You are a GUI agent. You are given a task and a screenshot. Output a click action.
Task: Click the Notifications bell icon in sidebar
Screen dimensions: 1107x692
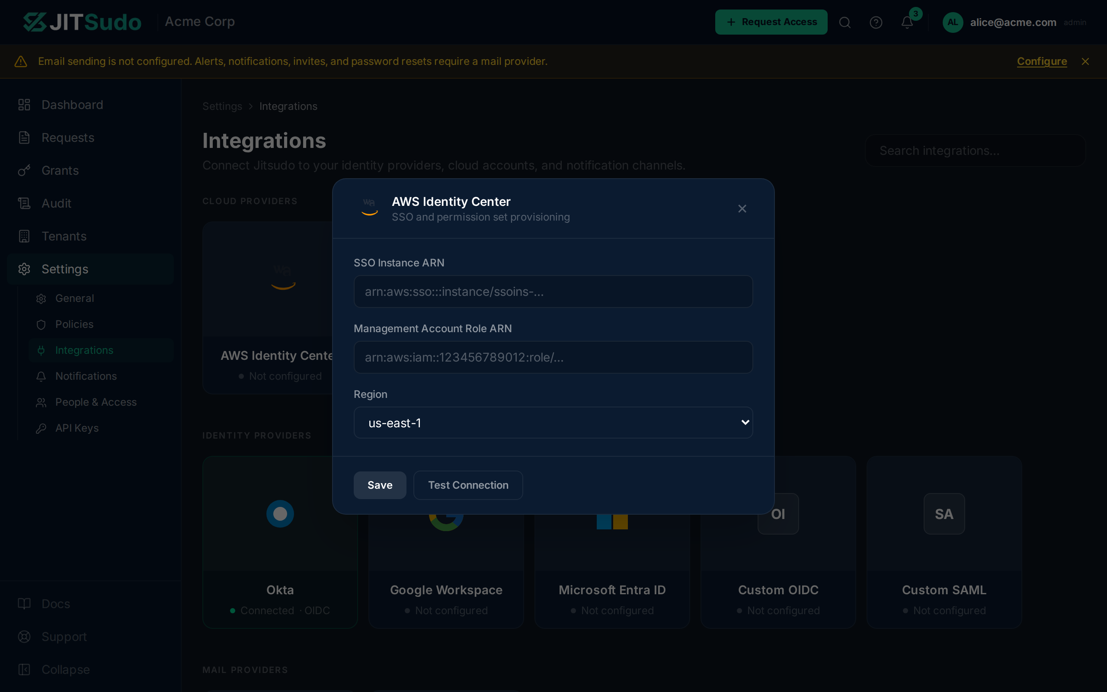[41, 376]
